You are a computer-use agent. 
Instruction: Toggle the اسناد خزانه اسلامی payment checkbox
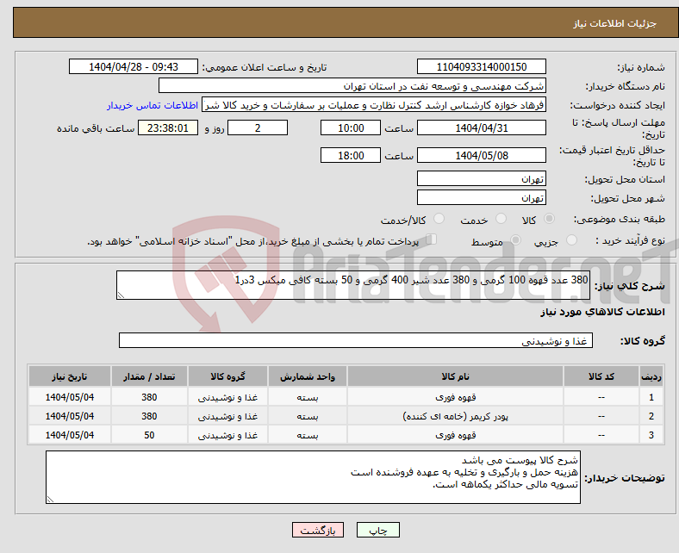(432, 239)
